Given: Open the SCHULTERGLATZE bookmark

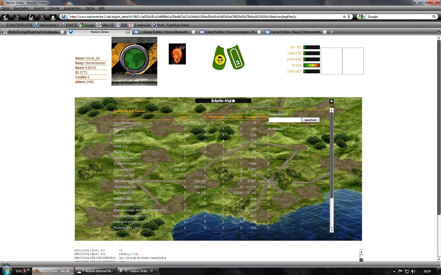Looking at the screenshot, I should pyautogui.click(x=17, y=25).
